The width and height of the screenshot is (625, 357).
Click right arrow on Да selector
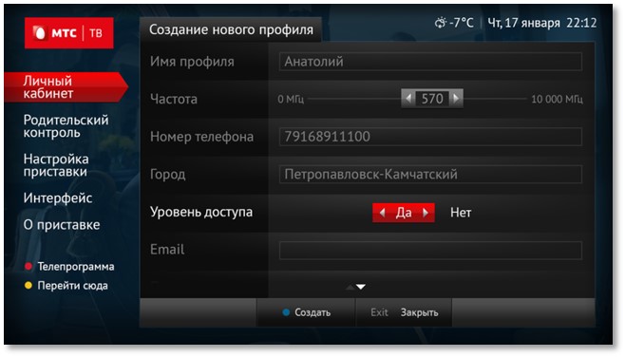(426, 213)
